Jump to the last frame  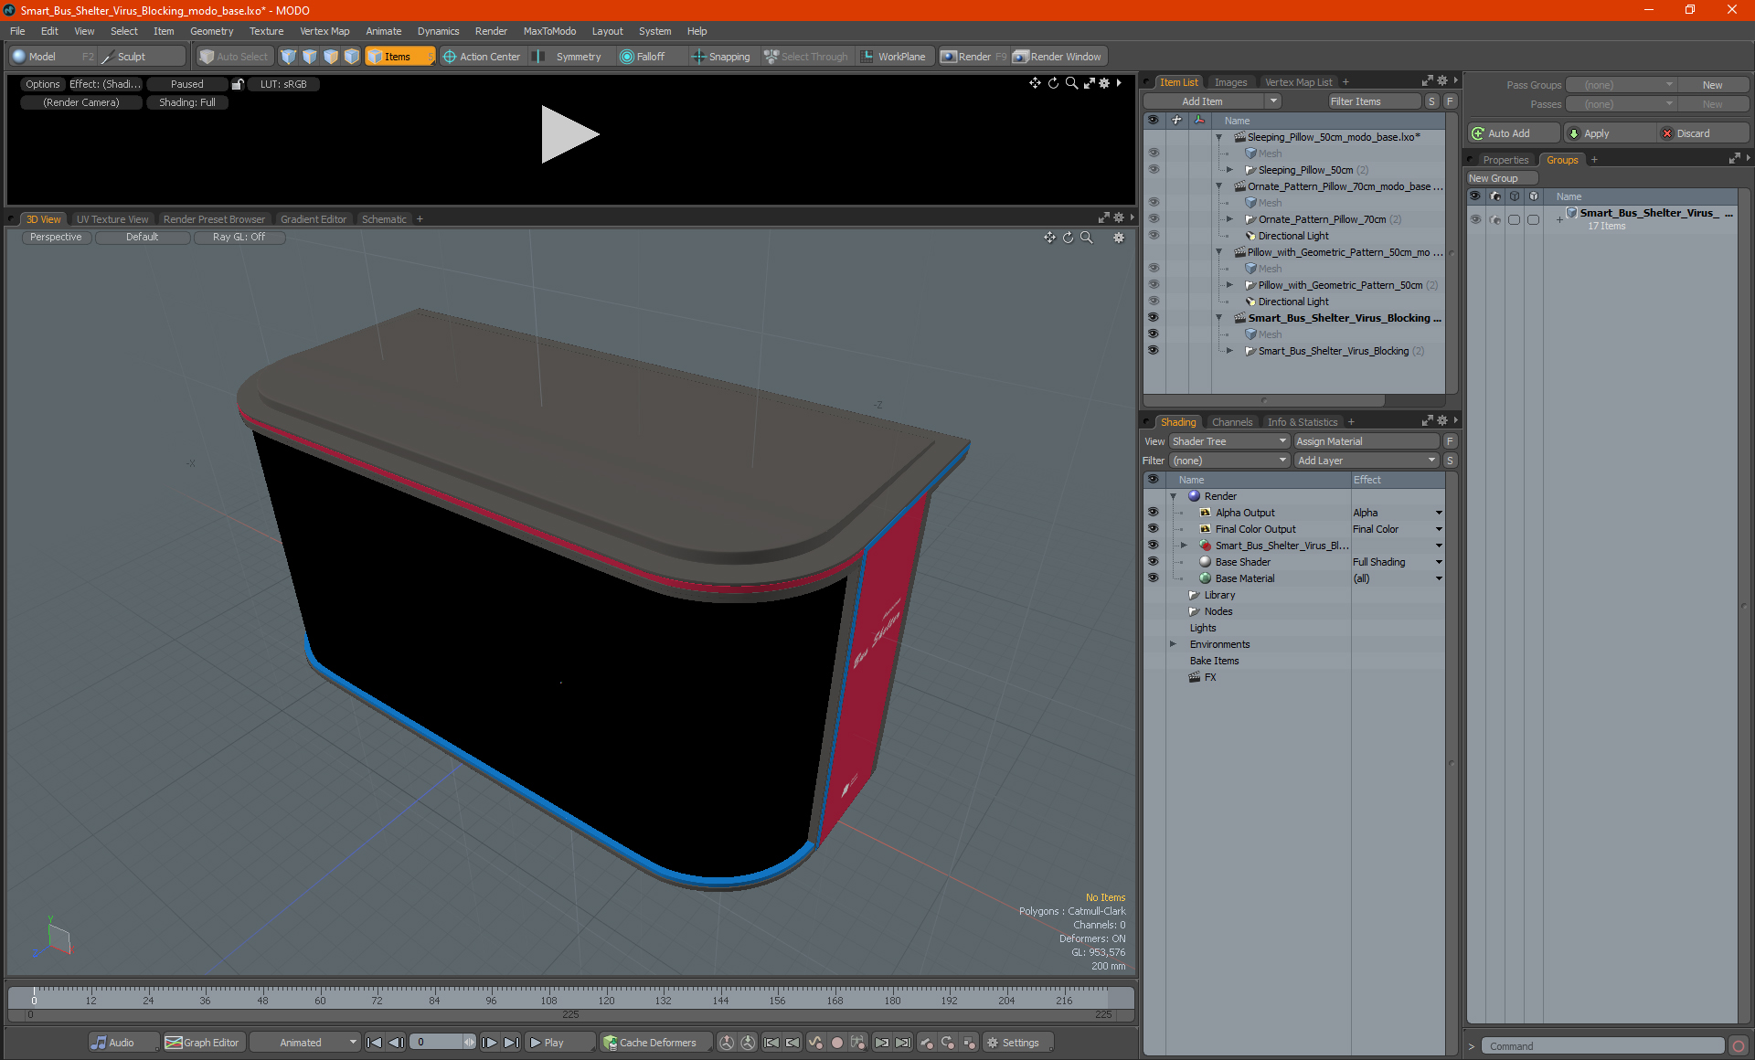click(x=512, y=1043)
